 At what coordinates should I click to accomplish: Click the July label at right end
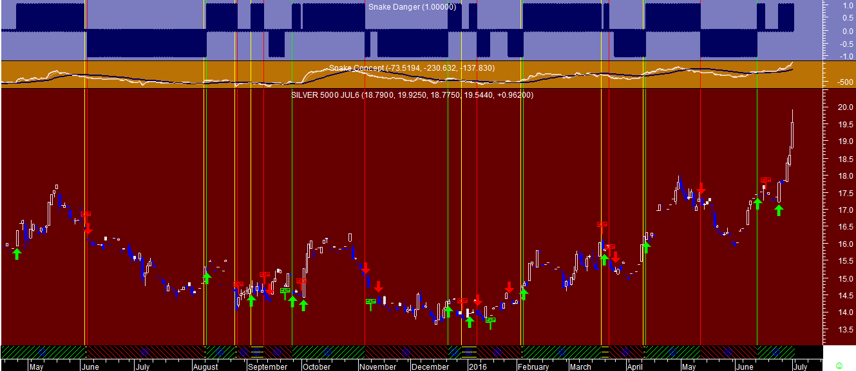(x=799, y=367)
